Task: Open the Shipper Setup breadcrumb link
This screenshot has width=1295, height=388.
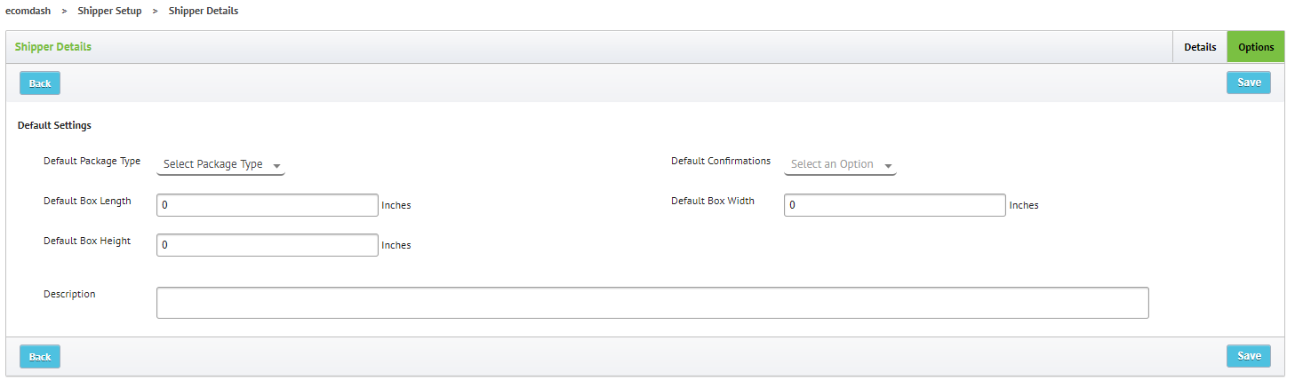Action: click(x=109, y=12)
